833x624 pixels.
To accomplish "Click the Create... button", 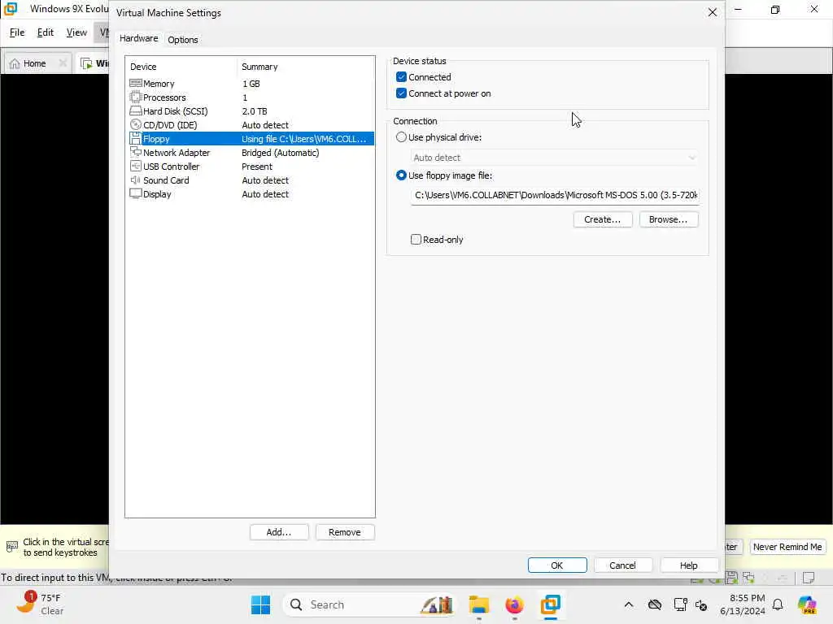I will click(x=603, y=219).
